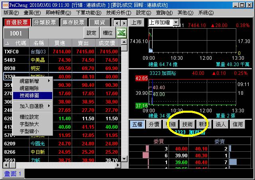Switch to the 庫存股票 tab

73,23
